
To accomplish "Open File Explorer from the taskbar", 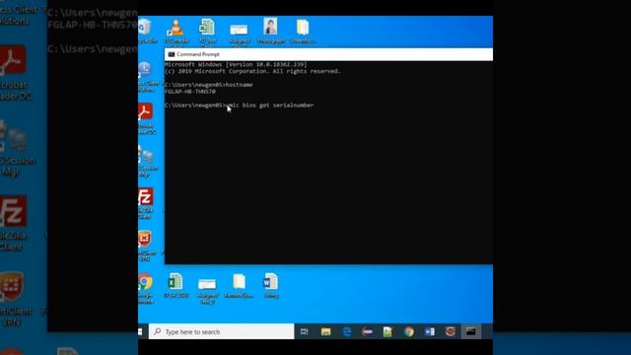I will [325, 331].
